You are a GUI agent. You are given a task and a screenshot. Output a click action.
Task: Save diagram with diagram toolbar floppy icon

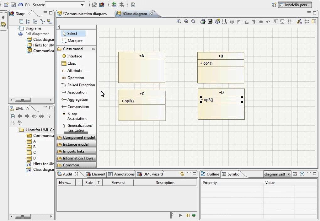(x=210, y=21)
